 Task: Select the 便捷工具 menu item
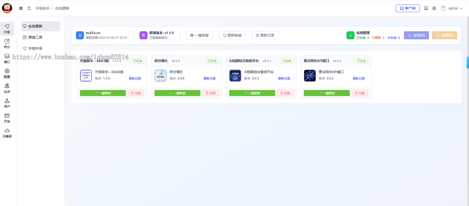pyautogui.click(x=41, y=37)
